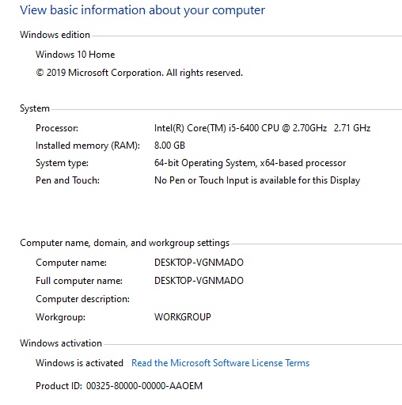Image resolution: width=402 pixels, height=405 pixels.
Task: Click the Windows edition section header
Action: pyautogui.click(x=55, y=35)
